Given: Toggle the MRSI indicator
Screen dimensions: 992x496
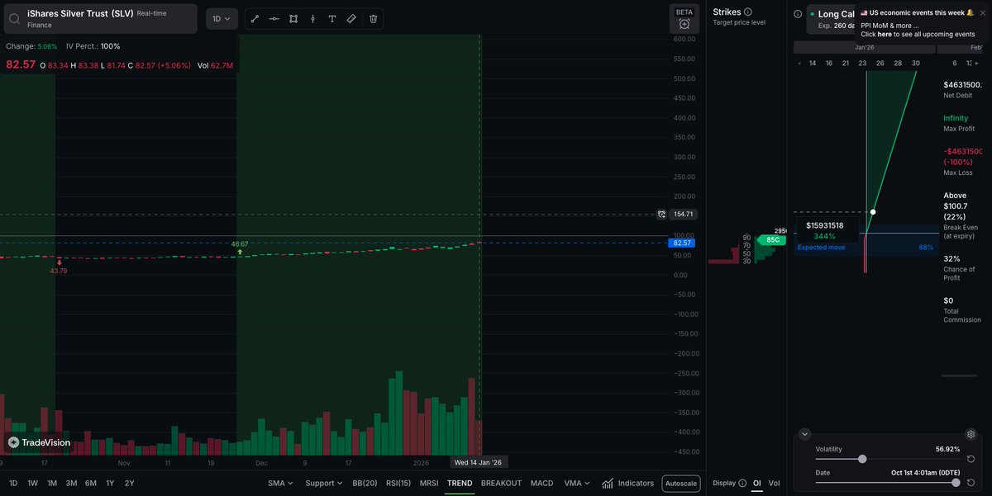Looking at the screenshot, I should point(429,483).
